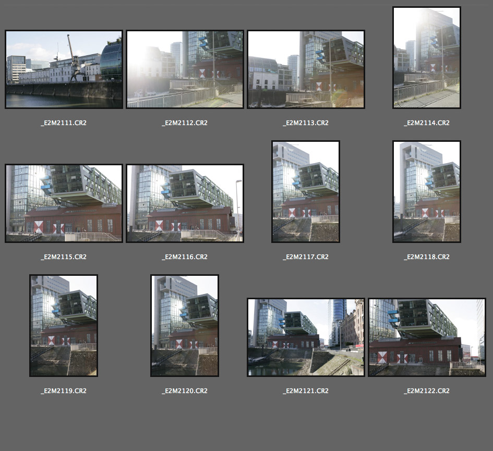Select the portrait thumbnail _E2M2114.CR2
This screenshot has height=451, width=493.
426,57
